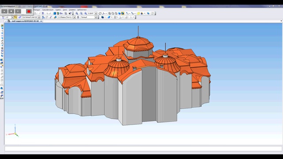Screen dimensions: 283x159
Task: Open the variables f(x) panel
Action: (x=61, y=13)
